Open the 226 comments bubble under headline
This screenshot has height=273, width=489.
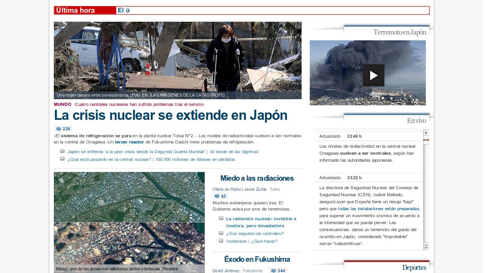tap(63, 129)
